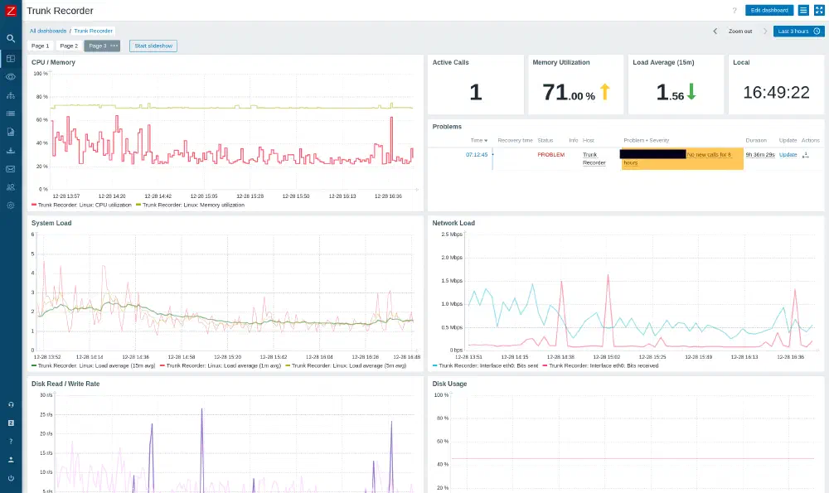This screenshot has height=493, width=829.
Task: Click the Zabbix logo icon
Action: point(11,10)
